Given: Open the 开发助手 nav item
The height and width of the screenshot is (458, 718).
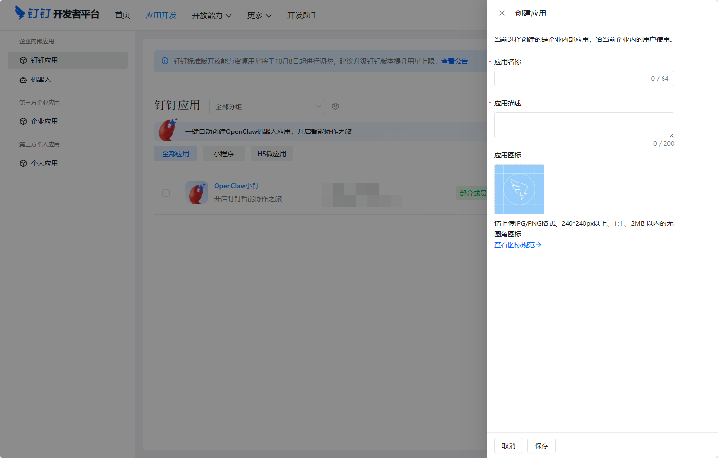Looking at the screenshot, I should pos(303,15).
